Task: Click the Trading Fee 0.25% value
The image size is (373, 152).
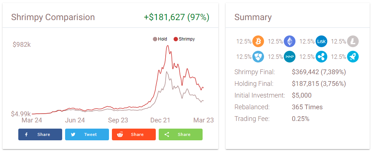Action: [301, 119]
